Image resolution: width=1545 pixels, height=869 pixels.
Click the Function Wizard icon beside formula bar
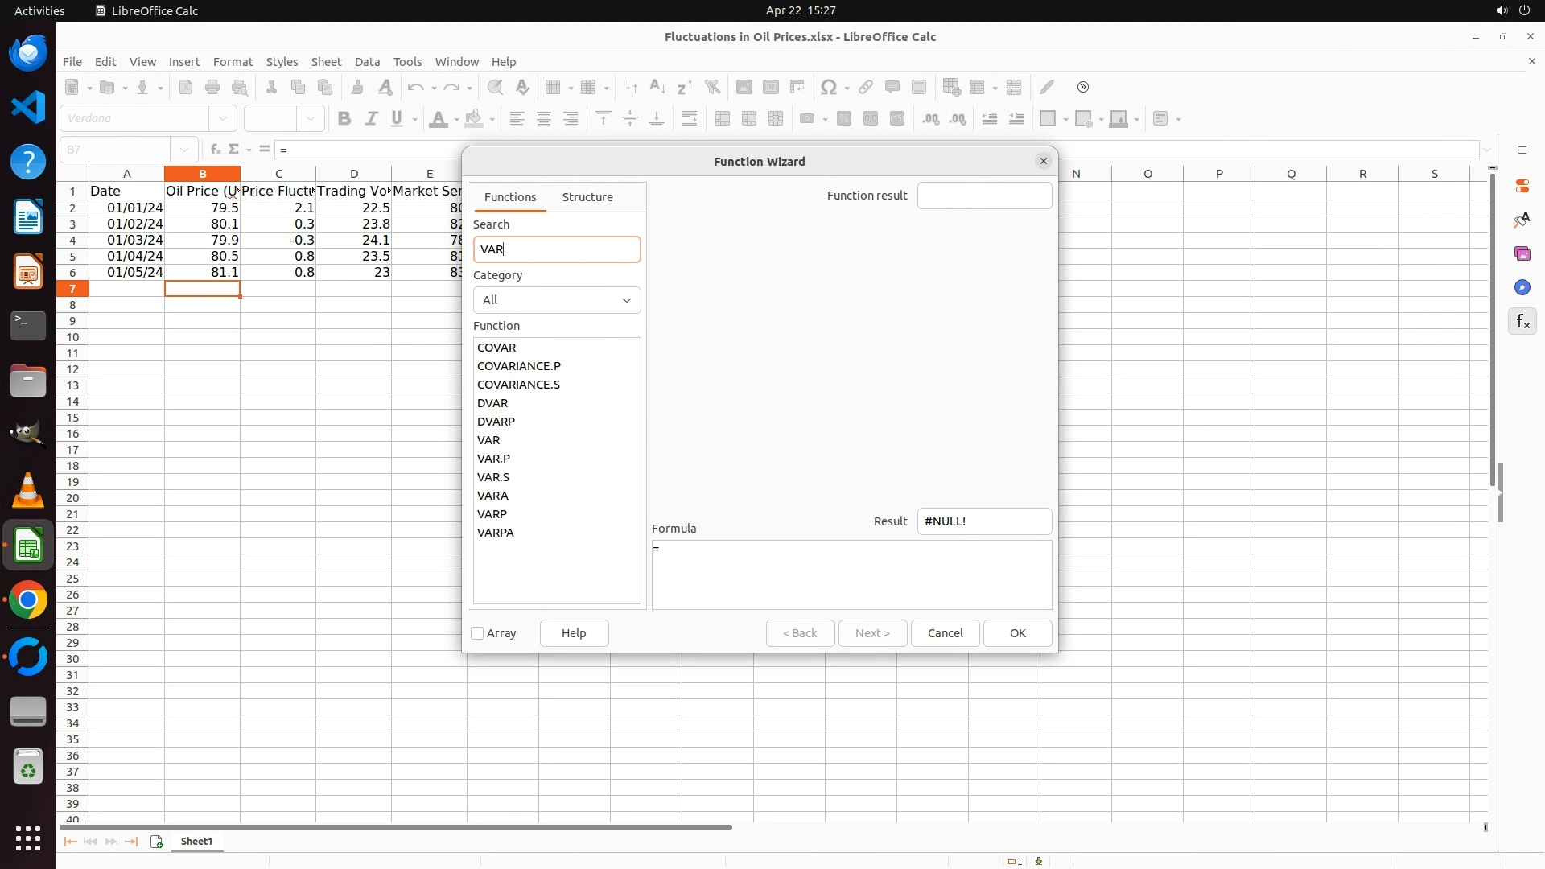(216, 150)
